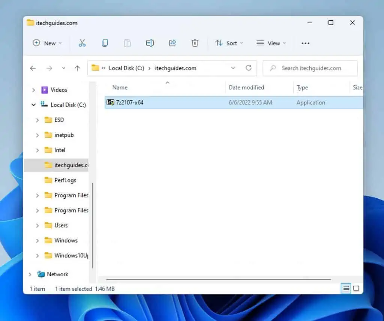Click the folder icon in address bar
The height and width of the screenshot is (321, 384).
coord(95,68)
